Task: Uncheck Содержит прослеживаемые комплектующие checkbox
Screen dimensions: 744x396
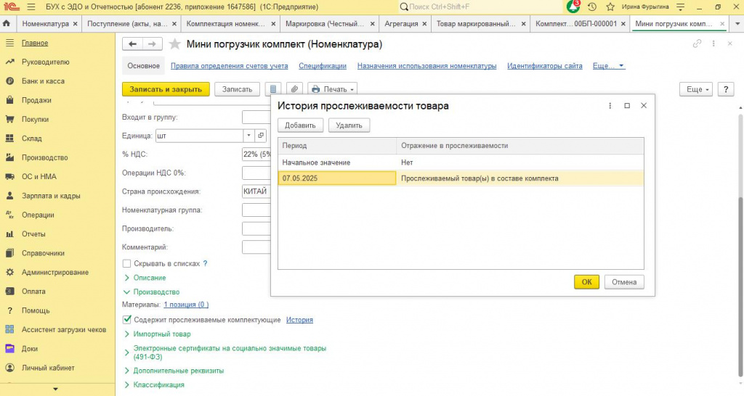Action: coord(126,320)
